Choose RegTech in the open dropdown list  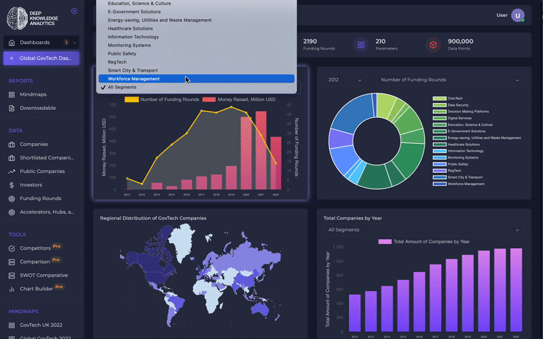[117, 62]
